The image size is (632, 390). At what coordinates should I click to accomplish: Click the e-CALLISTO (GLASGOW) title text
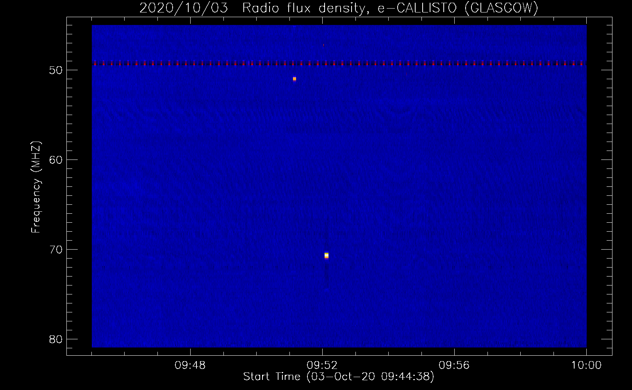458,8
